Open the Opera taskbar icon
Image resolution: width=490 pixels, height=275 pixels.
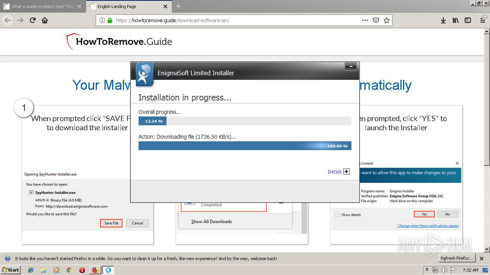tap(82, 270)
